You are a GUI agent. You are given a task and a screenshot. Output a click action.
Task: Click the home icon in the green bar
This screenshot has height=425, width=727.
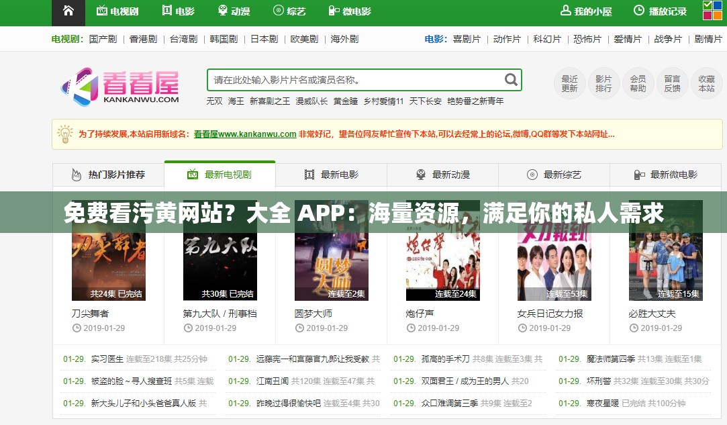(68, 11)
